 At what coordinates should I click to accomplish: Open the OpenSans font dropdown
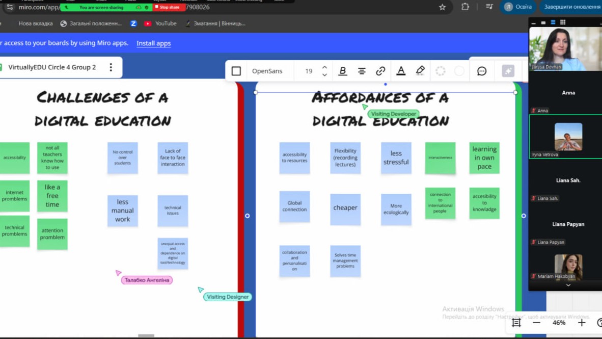[x=267, y=71]
